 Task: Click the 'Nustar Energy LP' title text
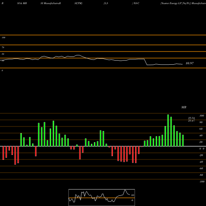click(x=171, y=3)
